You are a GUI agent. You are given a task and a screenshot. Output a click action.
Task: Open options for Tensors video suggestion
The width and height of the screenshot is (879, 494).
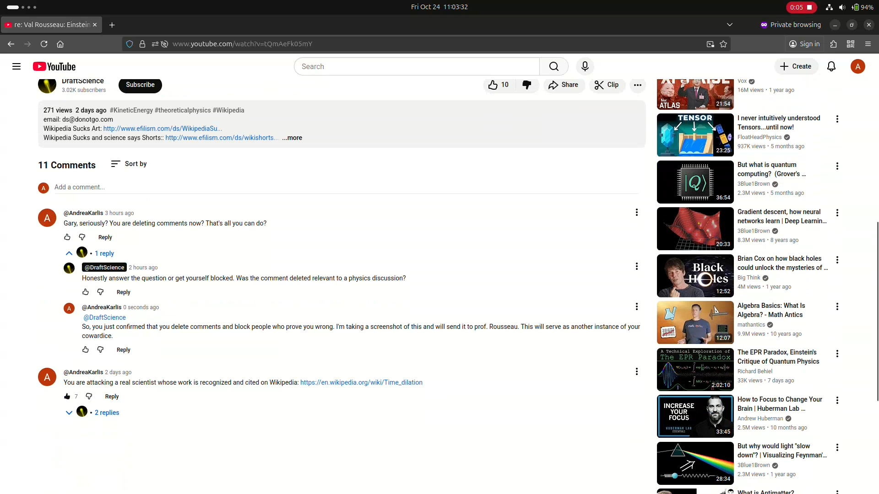pyautogui.click(x=837, y=119)
